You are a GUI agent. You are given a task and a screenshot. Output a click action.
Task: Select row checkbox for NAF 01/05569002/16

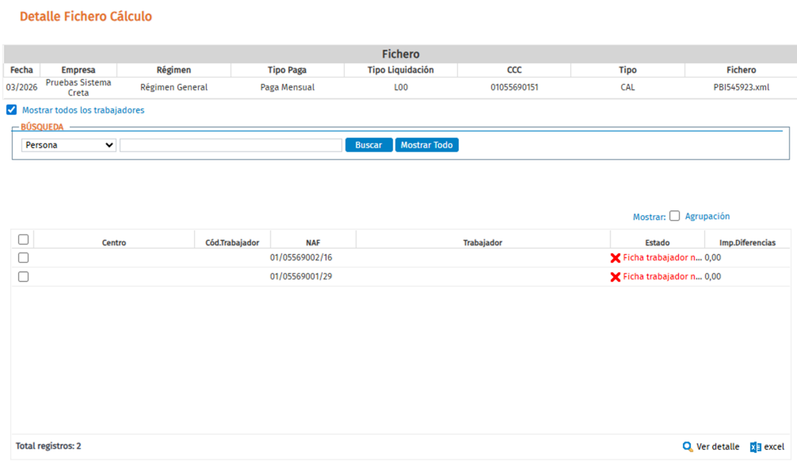(x=23, y=258)
